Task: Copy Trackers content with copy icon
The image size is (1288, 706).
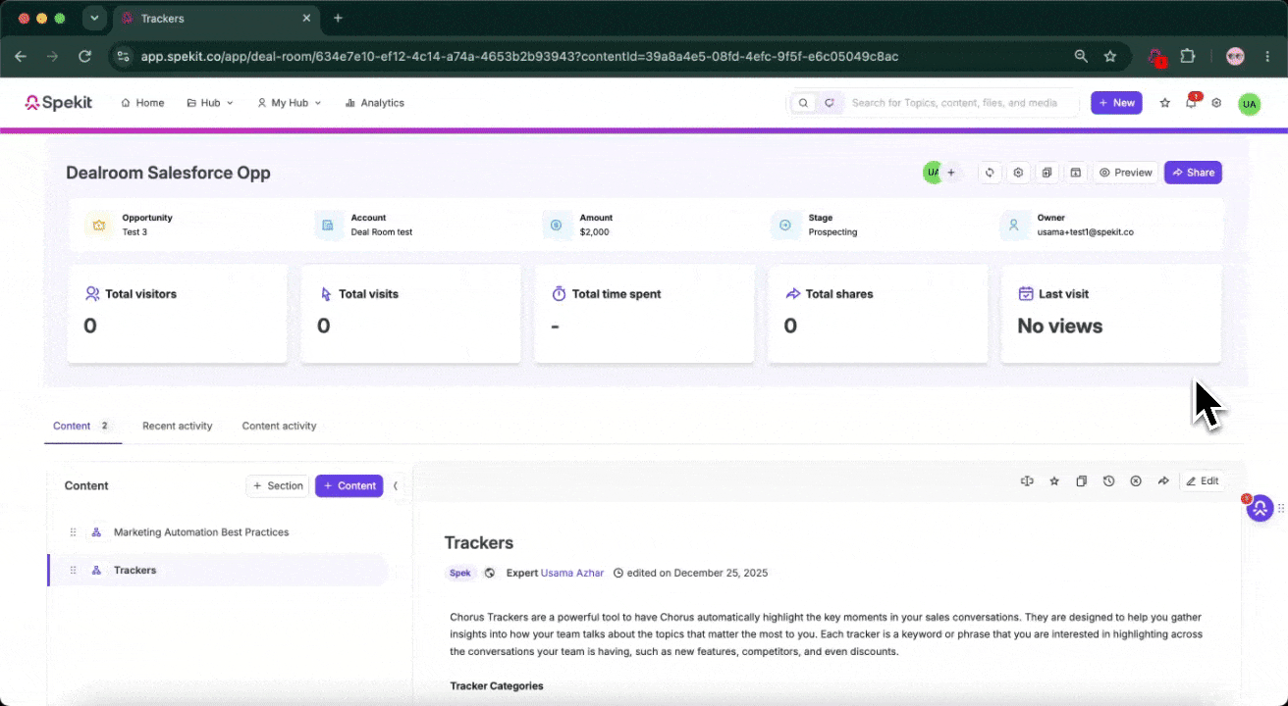Action: pyautogui.click(x=1081, y=481)
